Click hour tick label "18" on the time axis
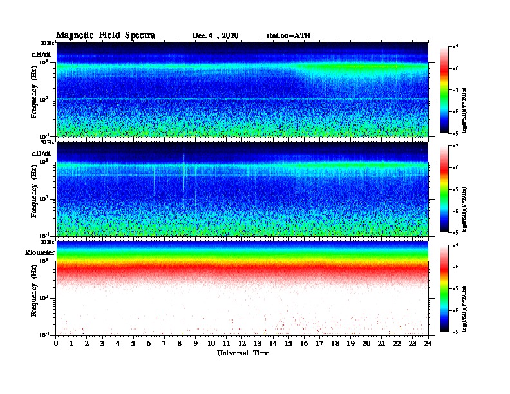This screenshot has height=394, width=510. click(335, 343)
